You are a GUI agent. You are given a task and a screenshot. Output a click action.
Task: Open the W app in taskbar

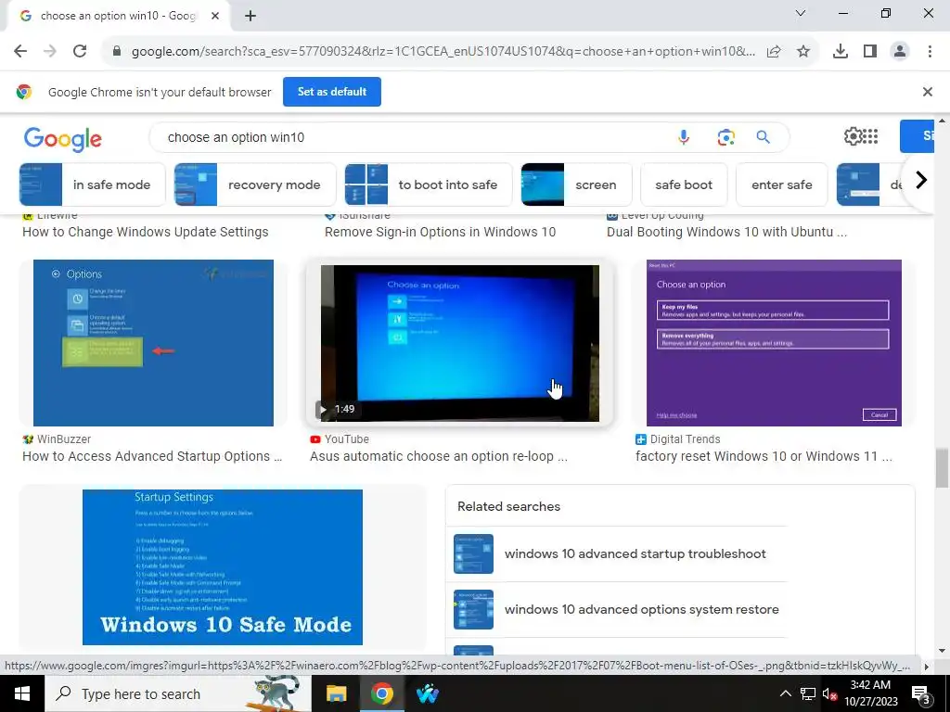point(427,693)
